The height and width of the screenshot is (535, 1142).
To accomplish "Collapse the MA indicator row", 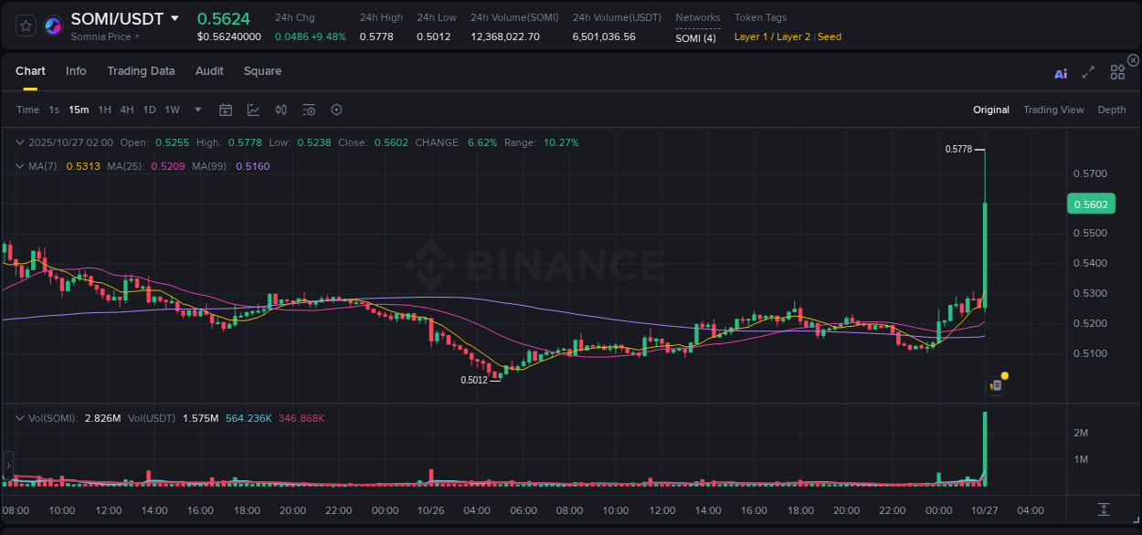I will pos(20,166).
